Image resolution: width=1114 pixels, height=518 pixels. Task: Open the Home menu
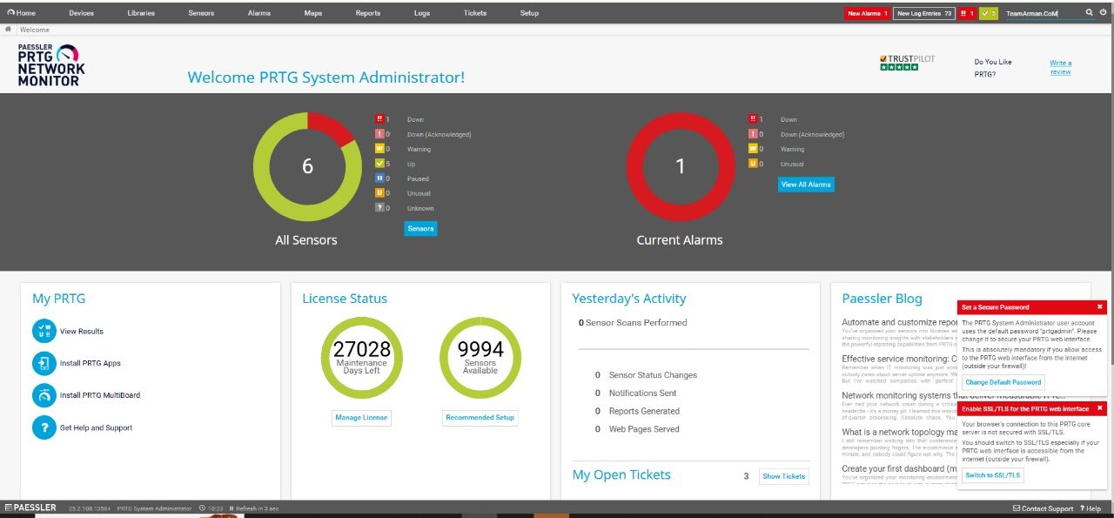click(22, 13)
